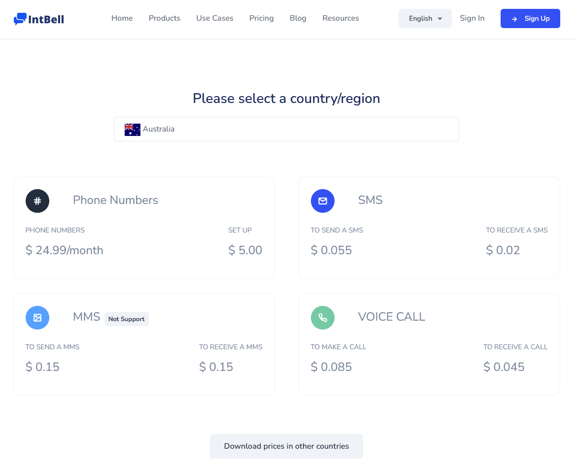Go to the Home menu item
The width and height of the screenshot is (576, 463).
click(122, 18)
